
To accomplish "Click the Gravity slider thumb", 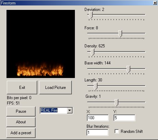I will pyautogui.click(x=116, y=103).
